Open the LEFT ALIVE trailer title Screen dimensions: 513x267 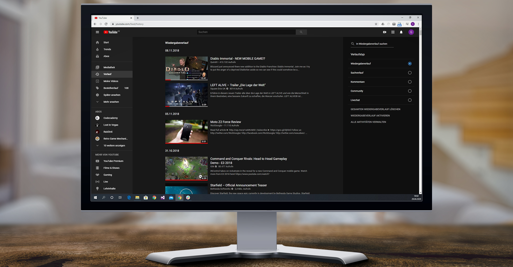[238, 85]
